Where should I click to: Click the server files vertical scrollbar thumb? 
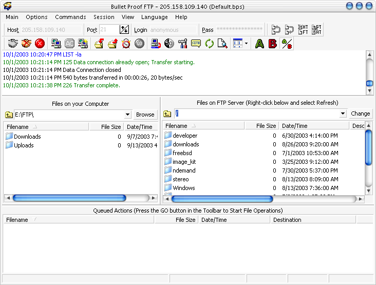click(x=369, y=147)
